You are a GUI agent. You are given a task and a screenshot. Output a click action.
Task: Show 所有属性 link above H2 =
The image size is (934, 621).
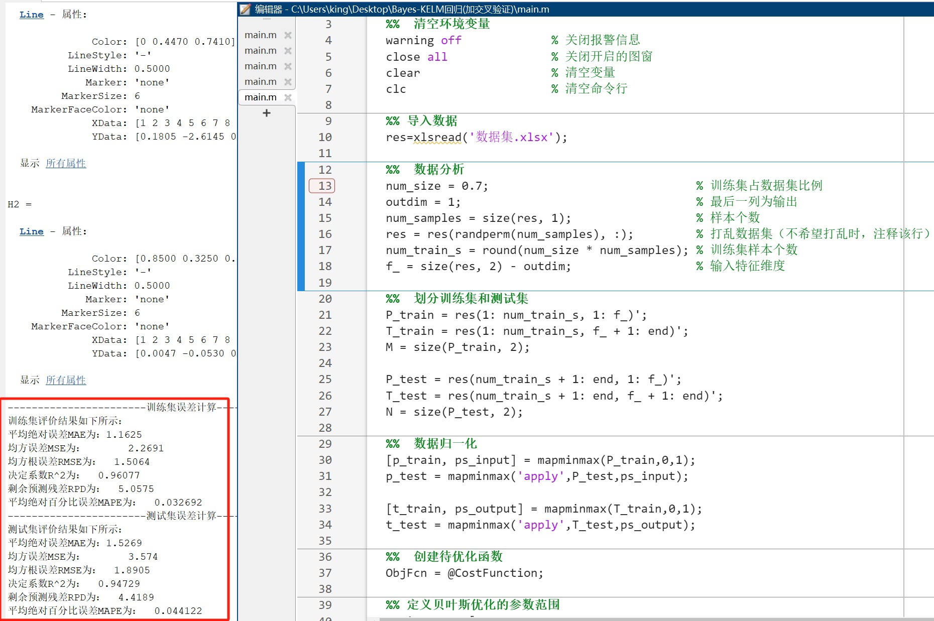pos(66,163)
